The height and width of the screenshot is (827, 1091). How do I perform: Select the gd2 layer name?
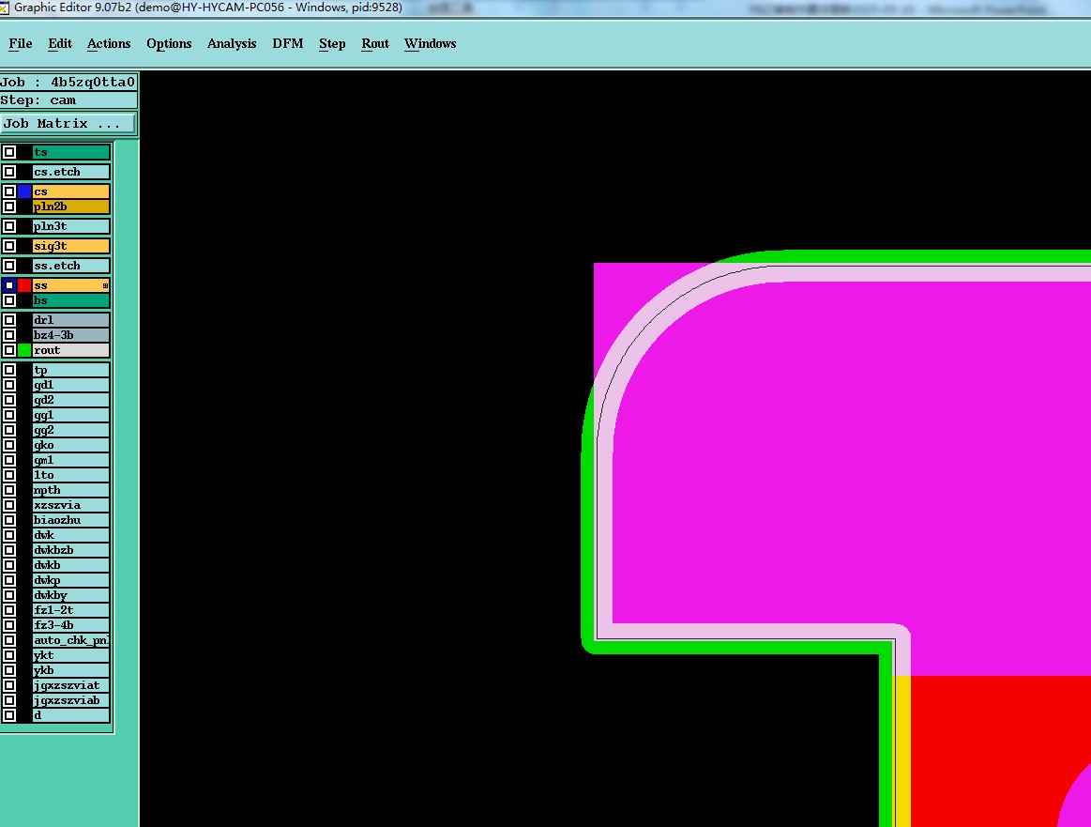point(71,400)
